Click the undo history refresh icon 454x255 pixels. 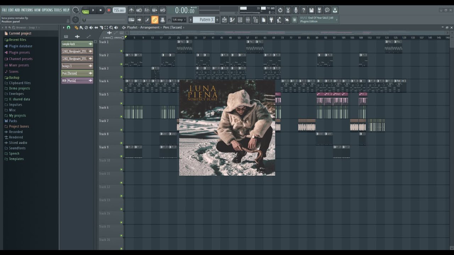[x=280, y=10]
